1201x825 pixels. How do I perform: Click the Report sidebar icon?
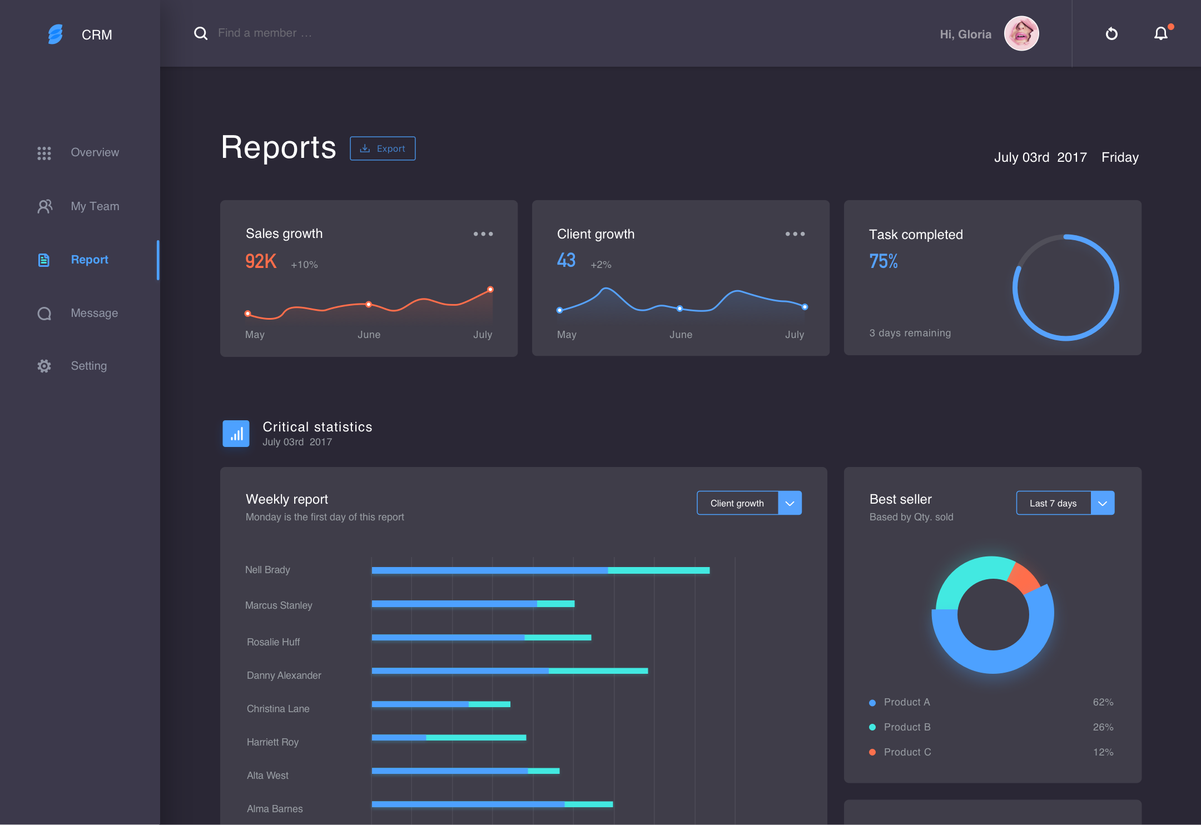point(44,259)
